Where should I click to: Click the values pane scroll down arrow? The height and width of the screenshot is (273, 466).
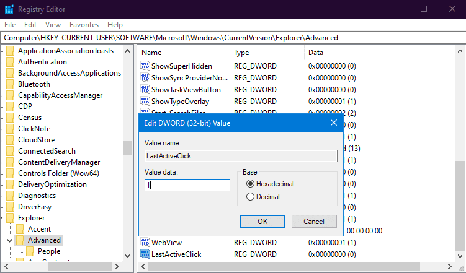click(x=460, y=256)
